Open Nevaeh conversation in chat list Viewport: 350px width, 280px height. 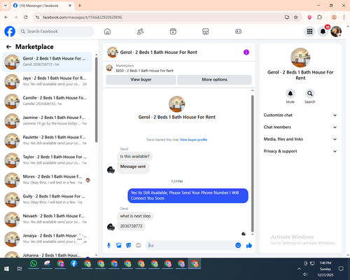(x=48, y=220)
